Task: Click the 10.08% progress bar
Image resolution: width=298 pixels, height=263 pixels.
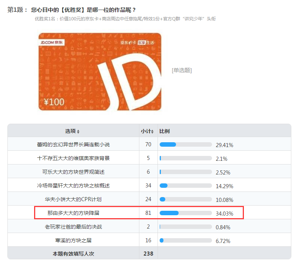Action: pyautogui.click(x=186, y=199)
